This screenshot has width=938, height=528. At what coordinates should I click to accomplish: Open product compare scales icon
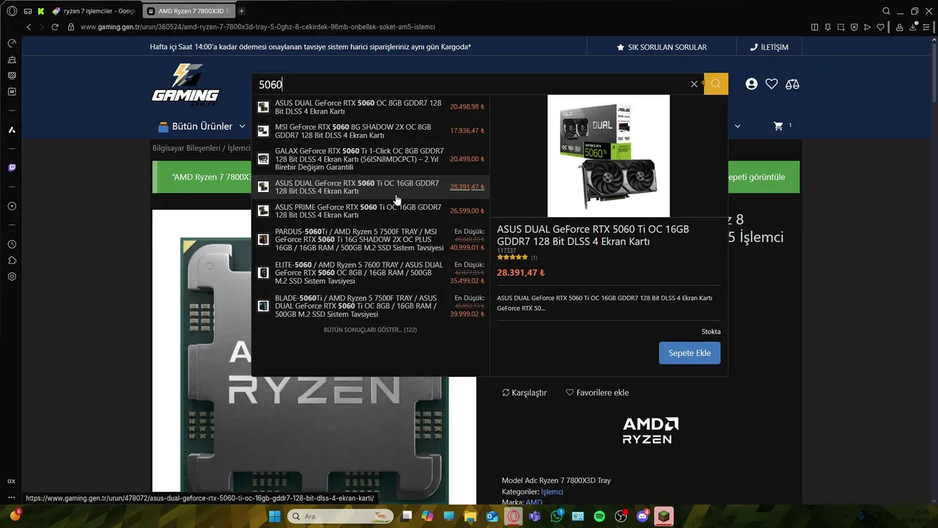tap(792, 84)
